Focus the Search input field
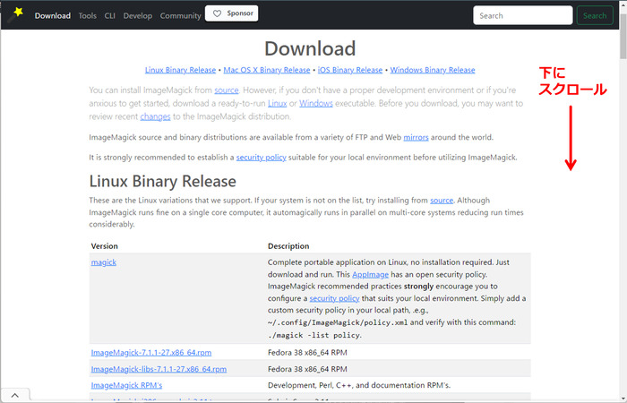Screen dimensions: 627x403 pyautogui.click(x=522, y=15)
